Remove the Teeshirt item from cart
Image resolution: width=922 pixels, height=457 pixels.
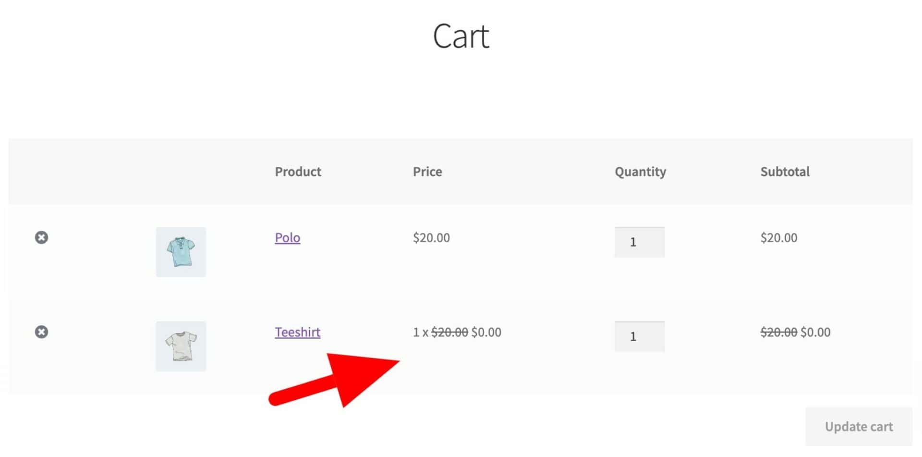point(41,332)
